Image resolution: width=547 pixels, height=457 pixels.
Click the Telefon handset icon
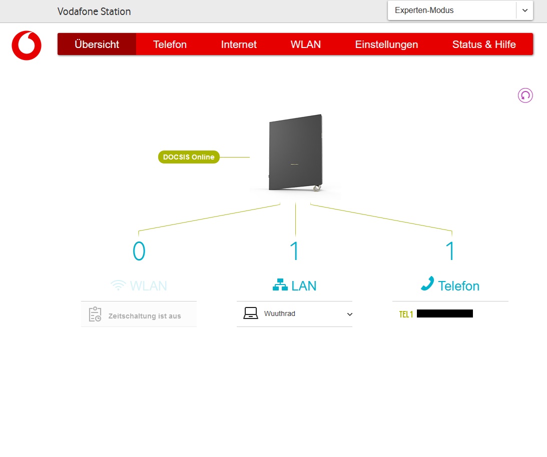pos(427,283)
